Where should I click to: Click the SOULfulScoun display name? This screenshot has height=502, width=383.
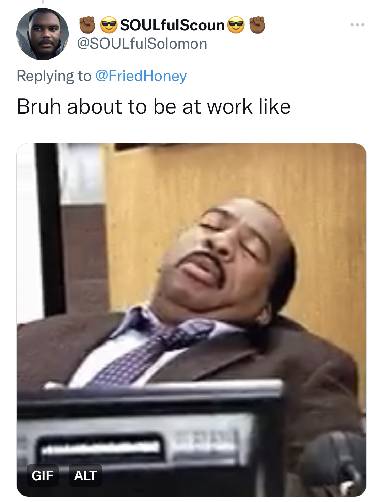[x=172, y=25]
